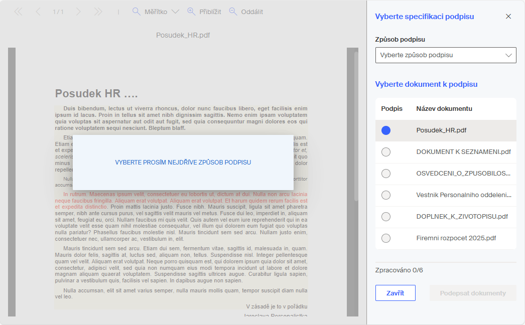Viewport: 525px width, 325px height.
Task: Click DOKUMENT K SEZNAMENI.pdf name
Action: click(x=463, y=152)
